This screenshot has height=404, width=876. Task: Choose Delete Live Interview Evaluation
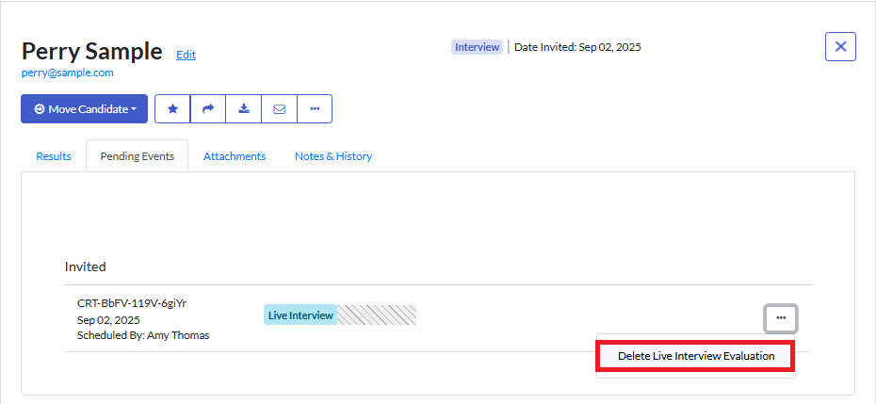pos(696,356)
